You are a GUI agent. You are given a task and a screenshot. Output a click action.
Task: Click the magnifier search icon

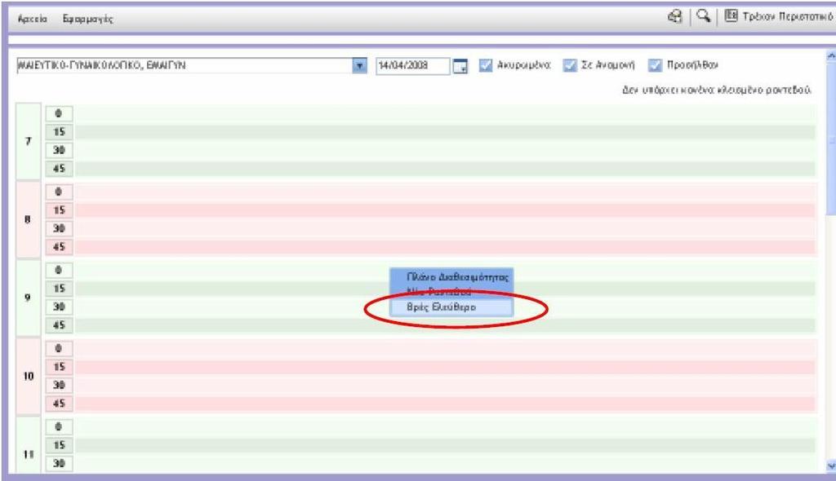(703, 16)
